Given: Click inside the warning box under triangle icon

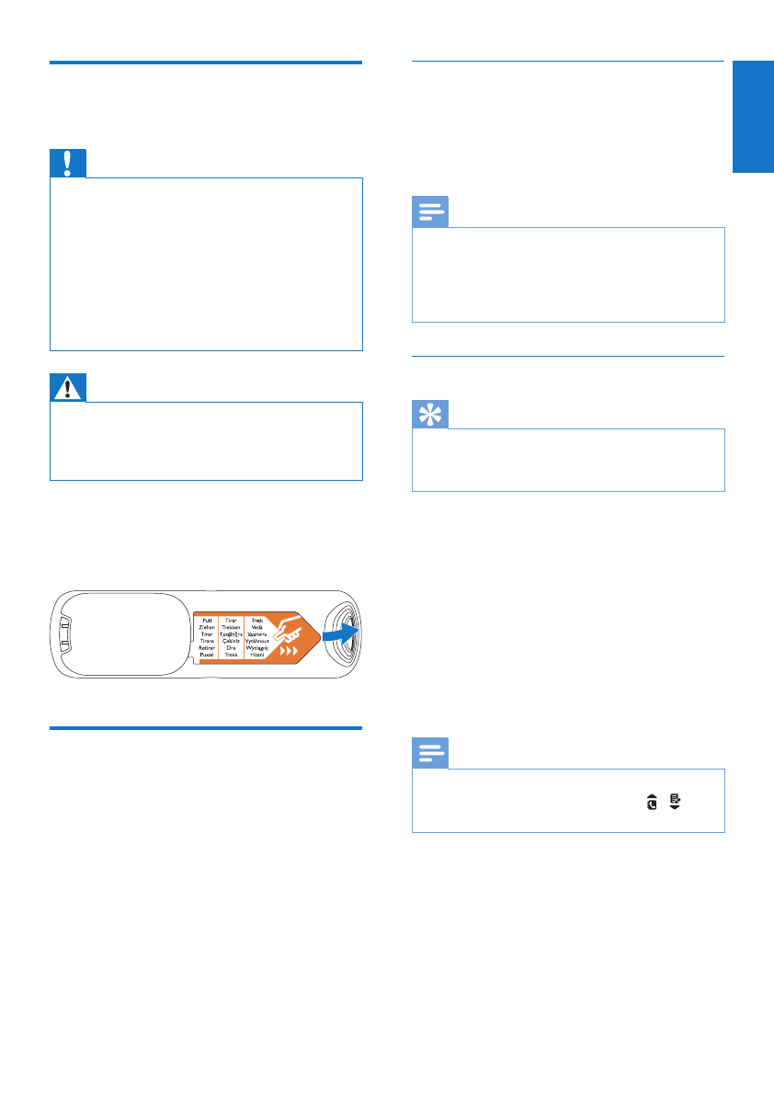Looking at the screenshot, I should 206,440.
